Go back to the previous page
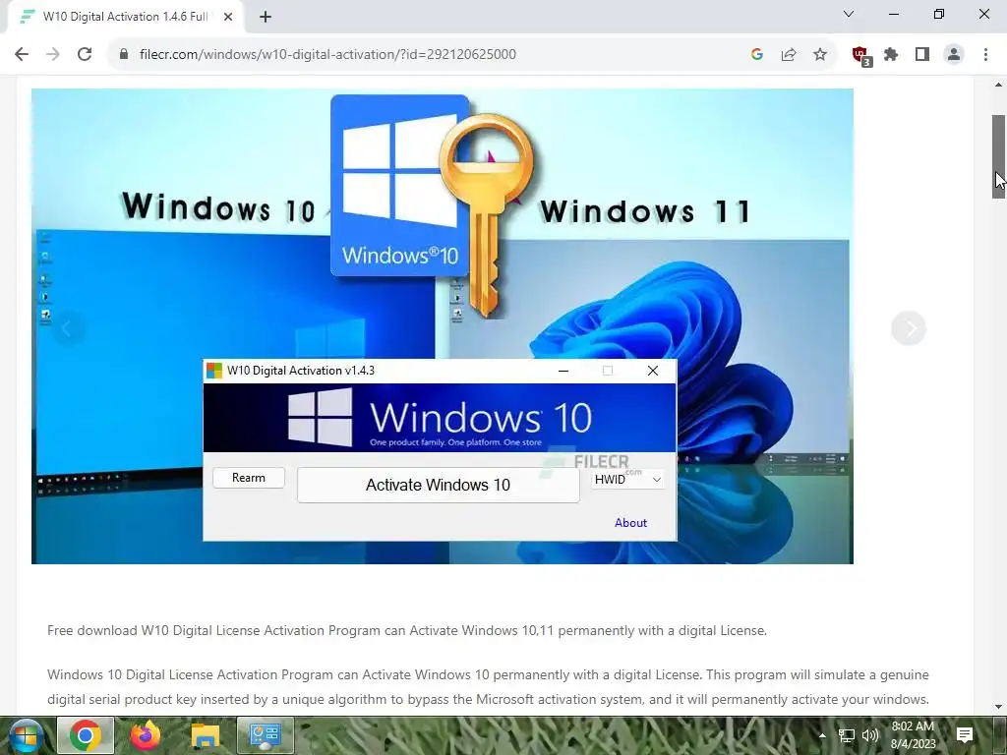The width and height of the screenshot is (1007, 755). 22,55
